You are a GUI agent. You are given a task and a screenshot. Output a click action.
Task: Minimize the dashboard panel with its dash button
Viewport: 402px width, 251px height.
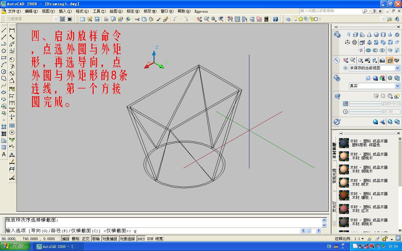tap(336, 27)
